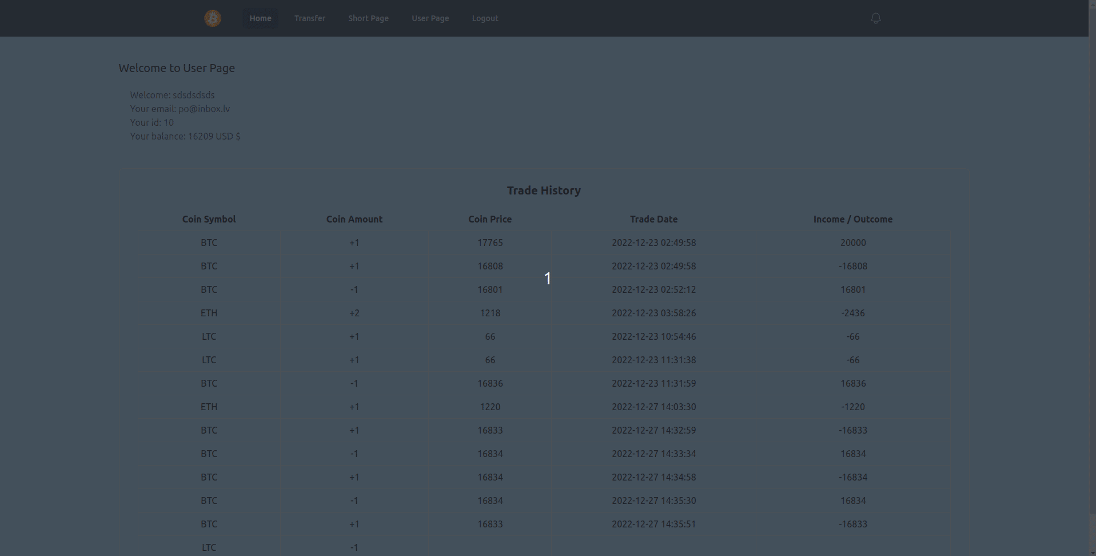Viewport: 1096px width, 556px height.
Task: Open the Short Page section
Action: point(368,18)
